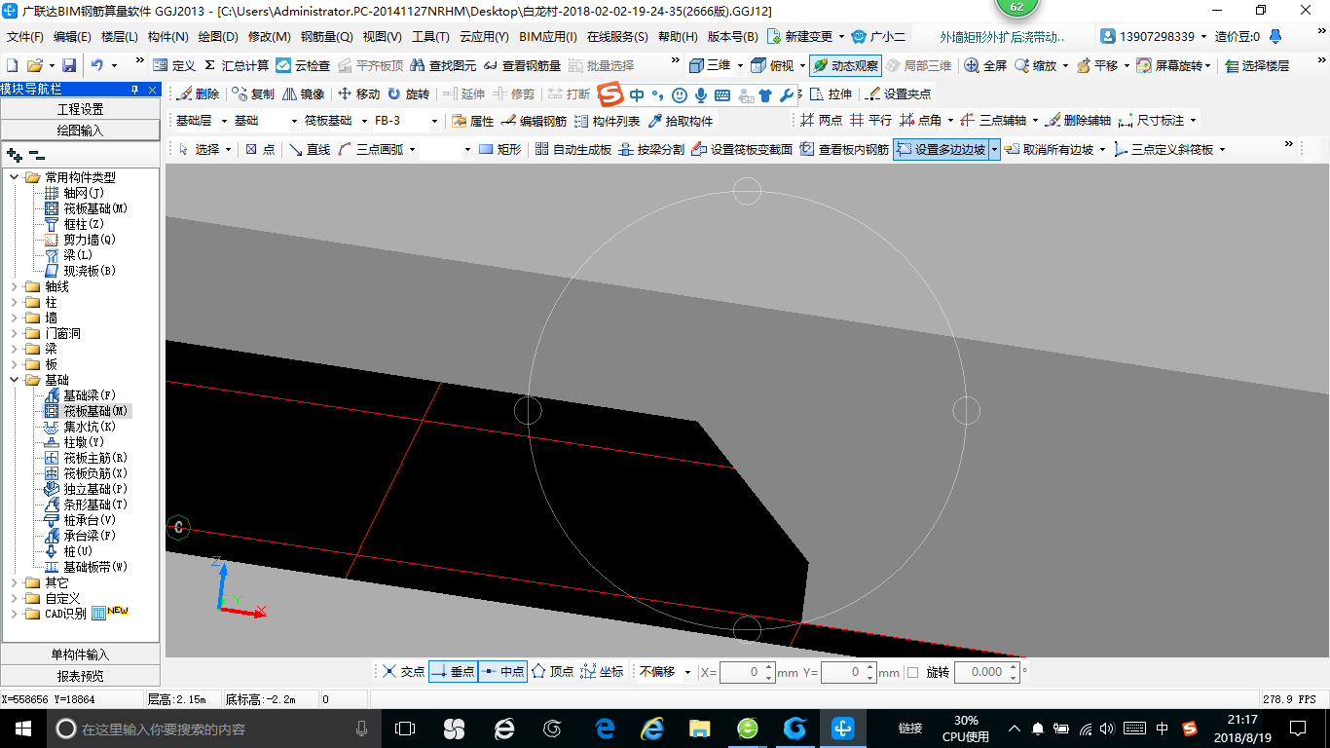Click 拾取构件 pick component tool
This screenshot has width=1330, height=748.
pos(681,121)
